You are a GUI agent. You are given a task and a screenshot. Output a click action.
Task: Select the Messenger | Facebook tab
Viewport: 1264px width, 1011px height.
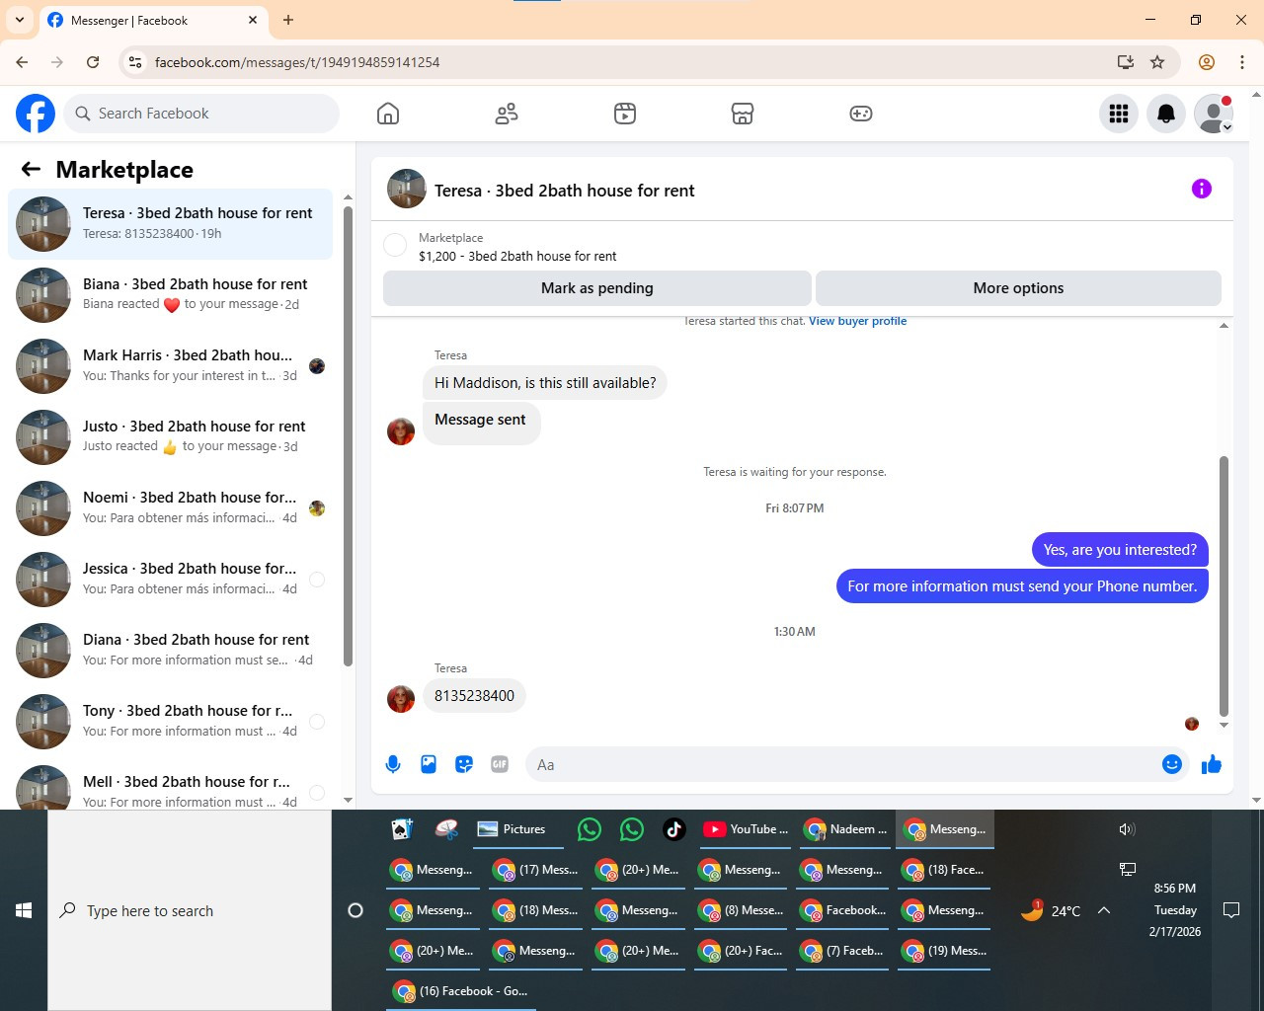click(x=153, y=21)
